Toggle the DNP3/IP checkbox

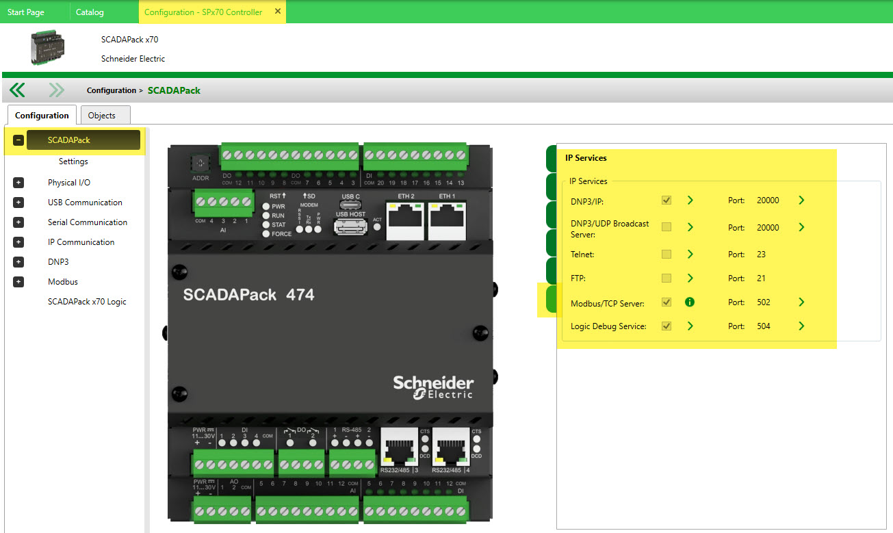[x=666, y=200]
